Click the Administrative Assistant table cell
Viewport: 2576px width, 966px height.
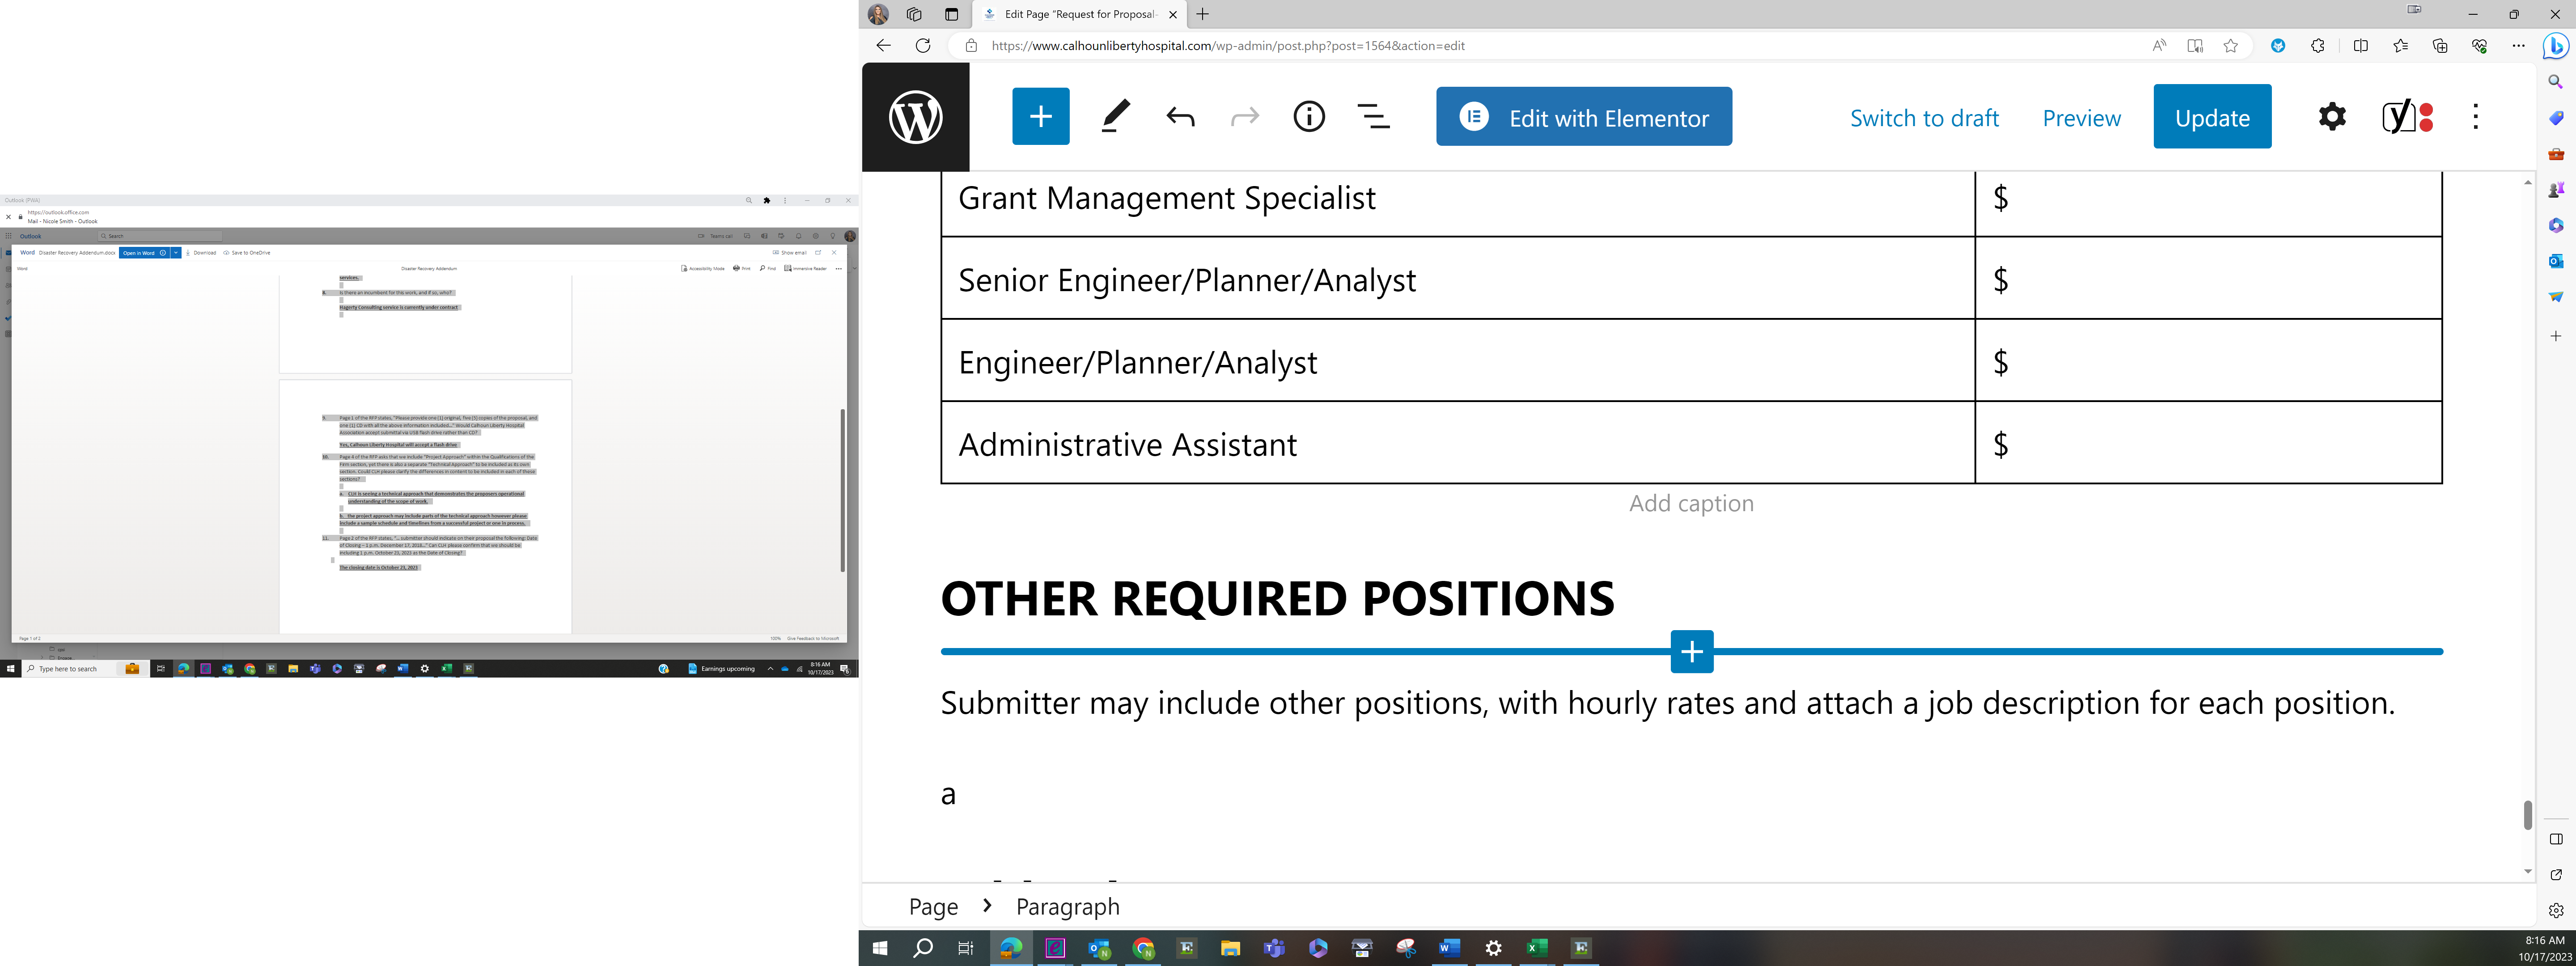click(1458, 444)
